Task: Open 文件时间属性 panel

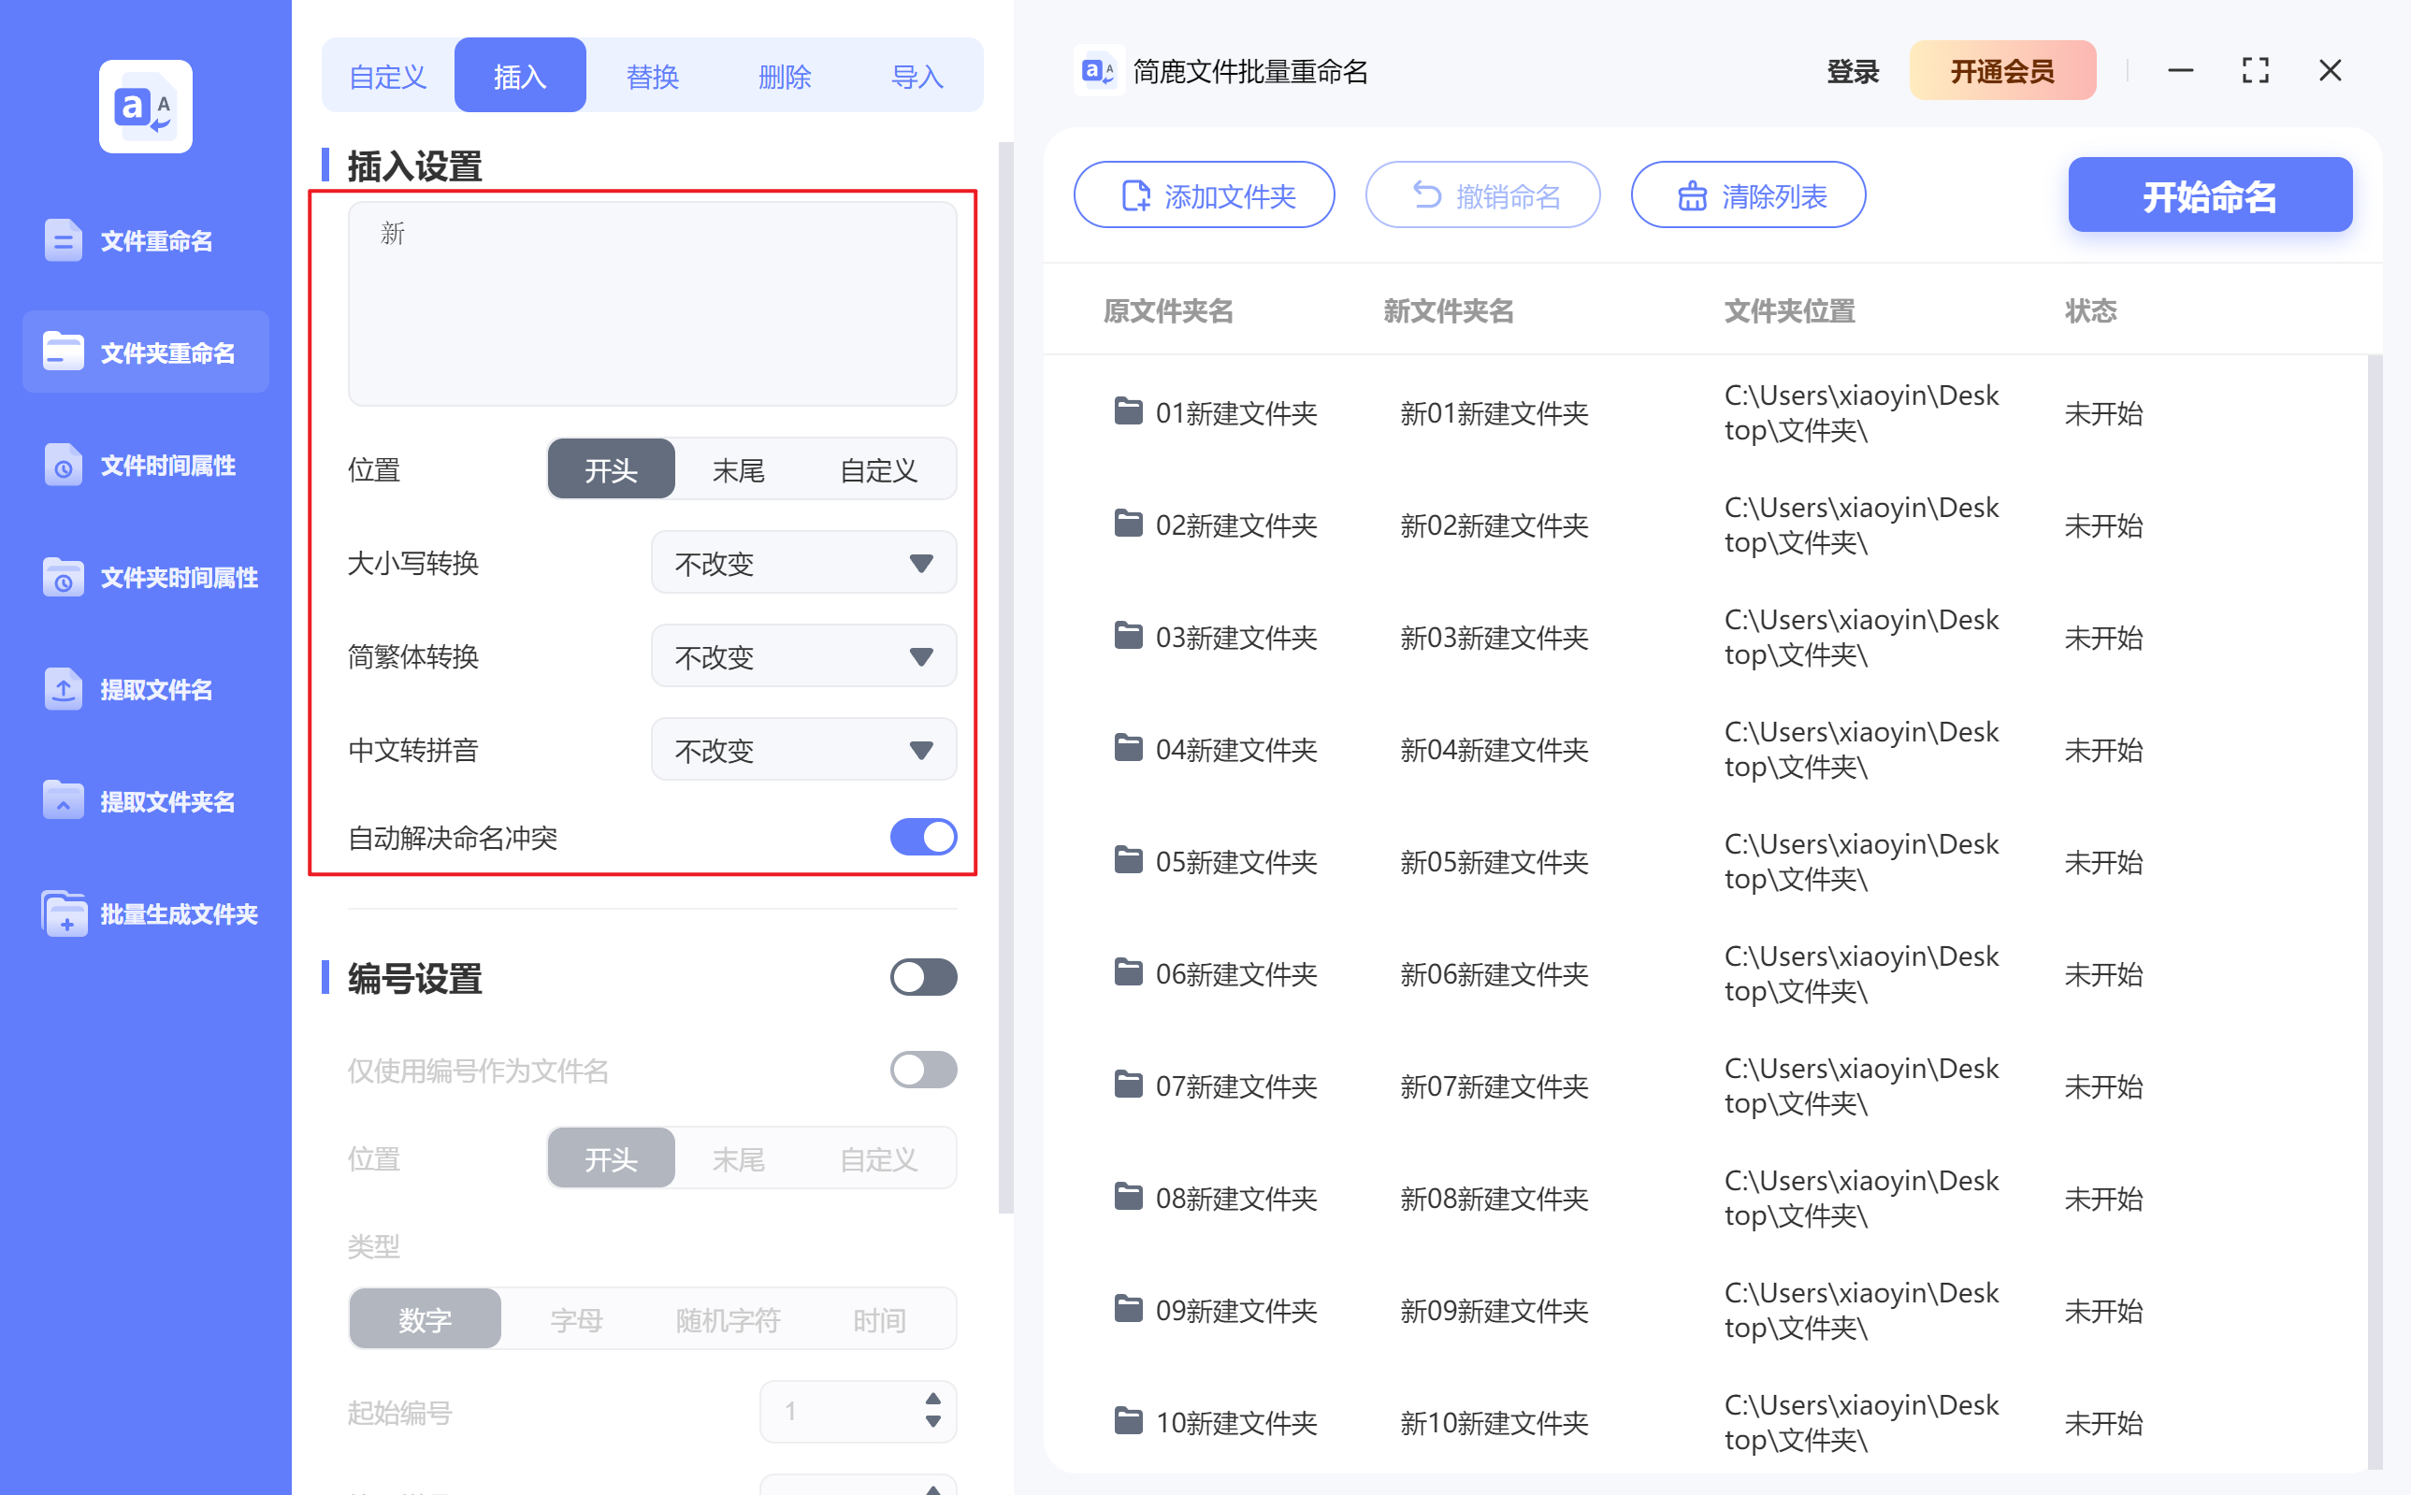Action: coord(145,465)
